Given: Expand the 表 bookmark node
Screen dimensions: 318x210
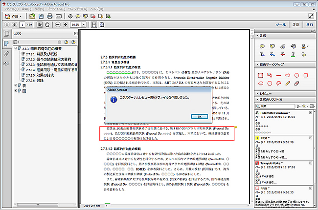Looking at the screenshot, I should [x=16, y=85].
